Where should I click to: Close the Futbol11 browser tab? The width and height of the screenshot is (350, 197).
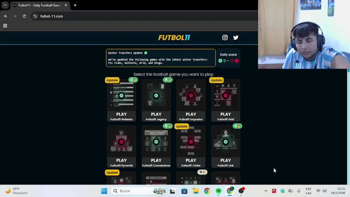point(66,5)
